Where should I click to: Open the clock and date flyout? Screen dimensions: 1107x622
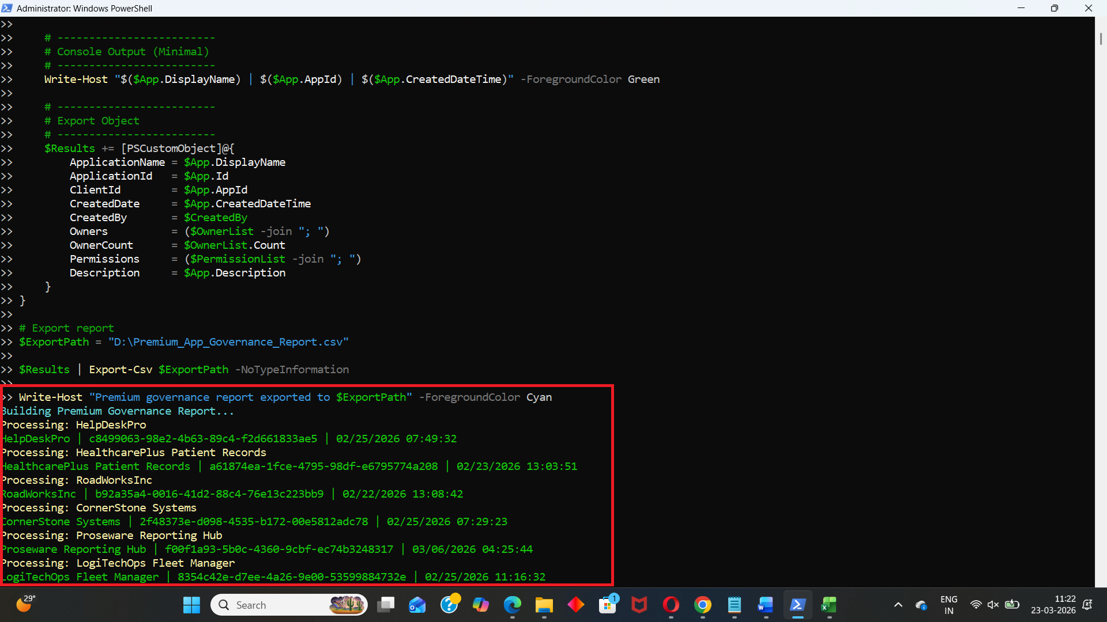click(1053, 605)
